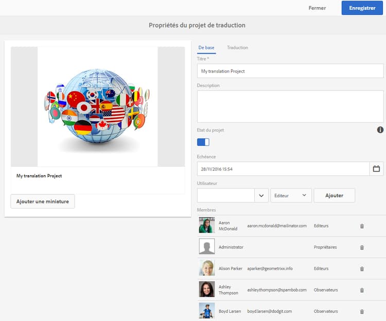
Task: Open the Editeur role dropdown
Action: point(291,196)
